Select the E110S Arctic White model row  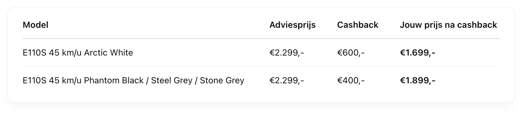pos(261,53)
